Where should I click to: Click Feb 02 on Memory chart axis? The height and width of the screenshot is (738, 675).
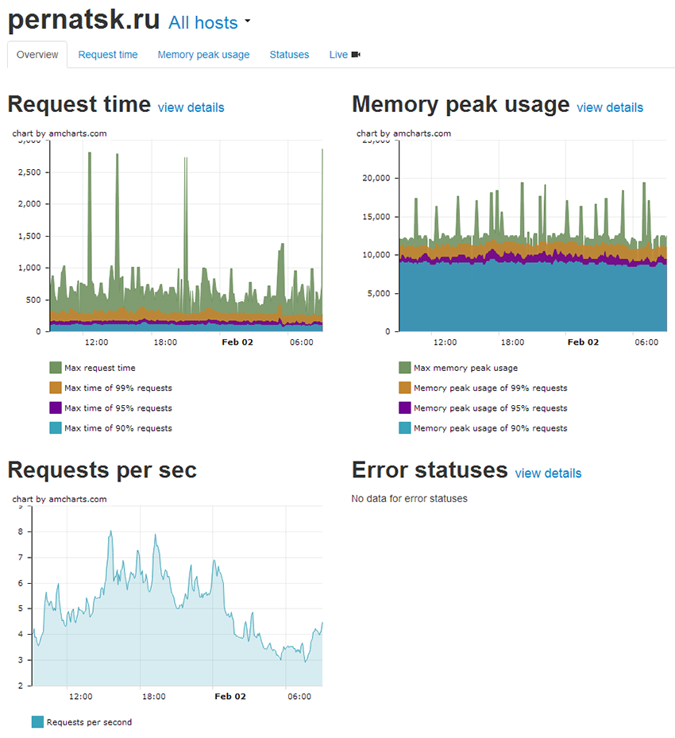pos(583,342)
